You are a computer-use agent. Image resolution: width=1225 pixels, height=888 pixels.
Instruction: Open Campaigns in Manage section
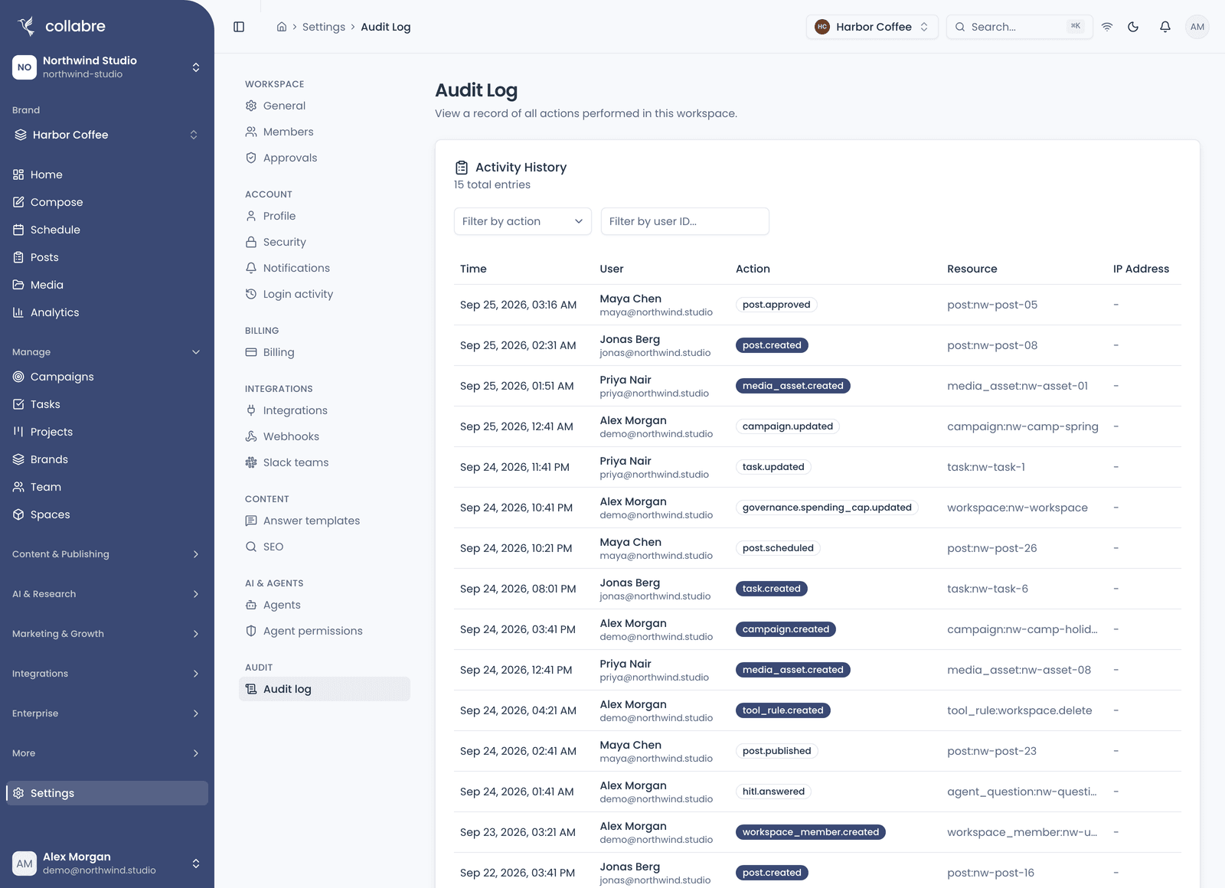tap(107, 377)
